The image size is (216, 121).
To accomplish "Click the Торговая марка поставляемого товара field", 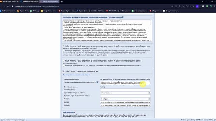I will [125, 96].
